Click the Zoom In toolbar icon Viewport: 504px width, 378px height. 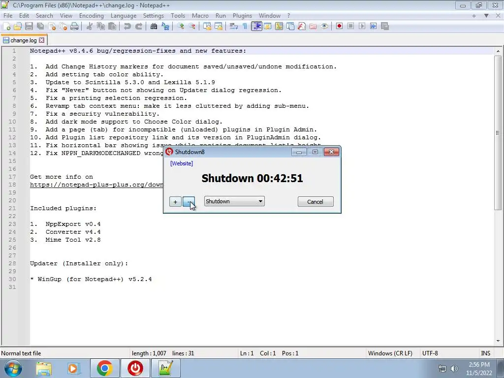(180, 27)
